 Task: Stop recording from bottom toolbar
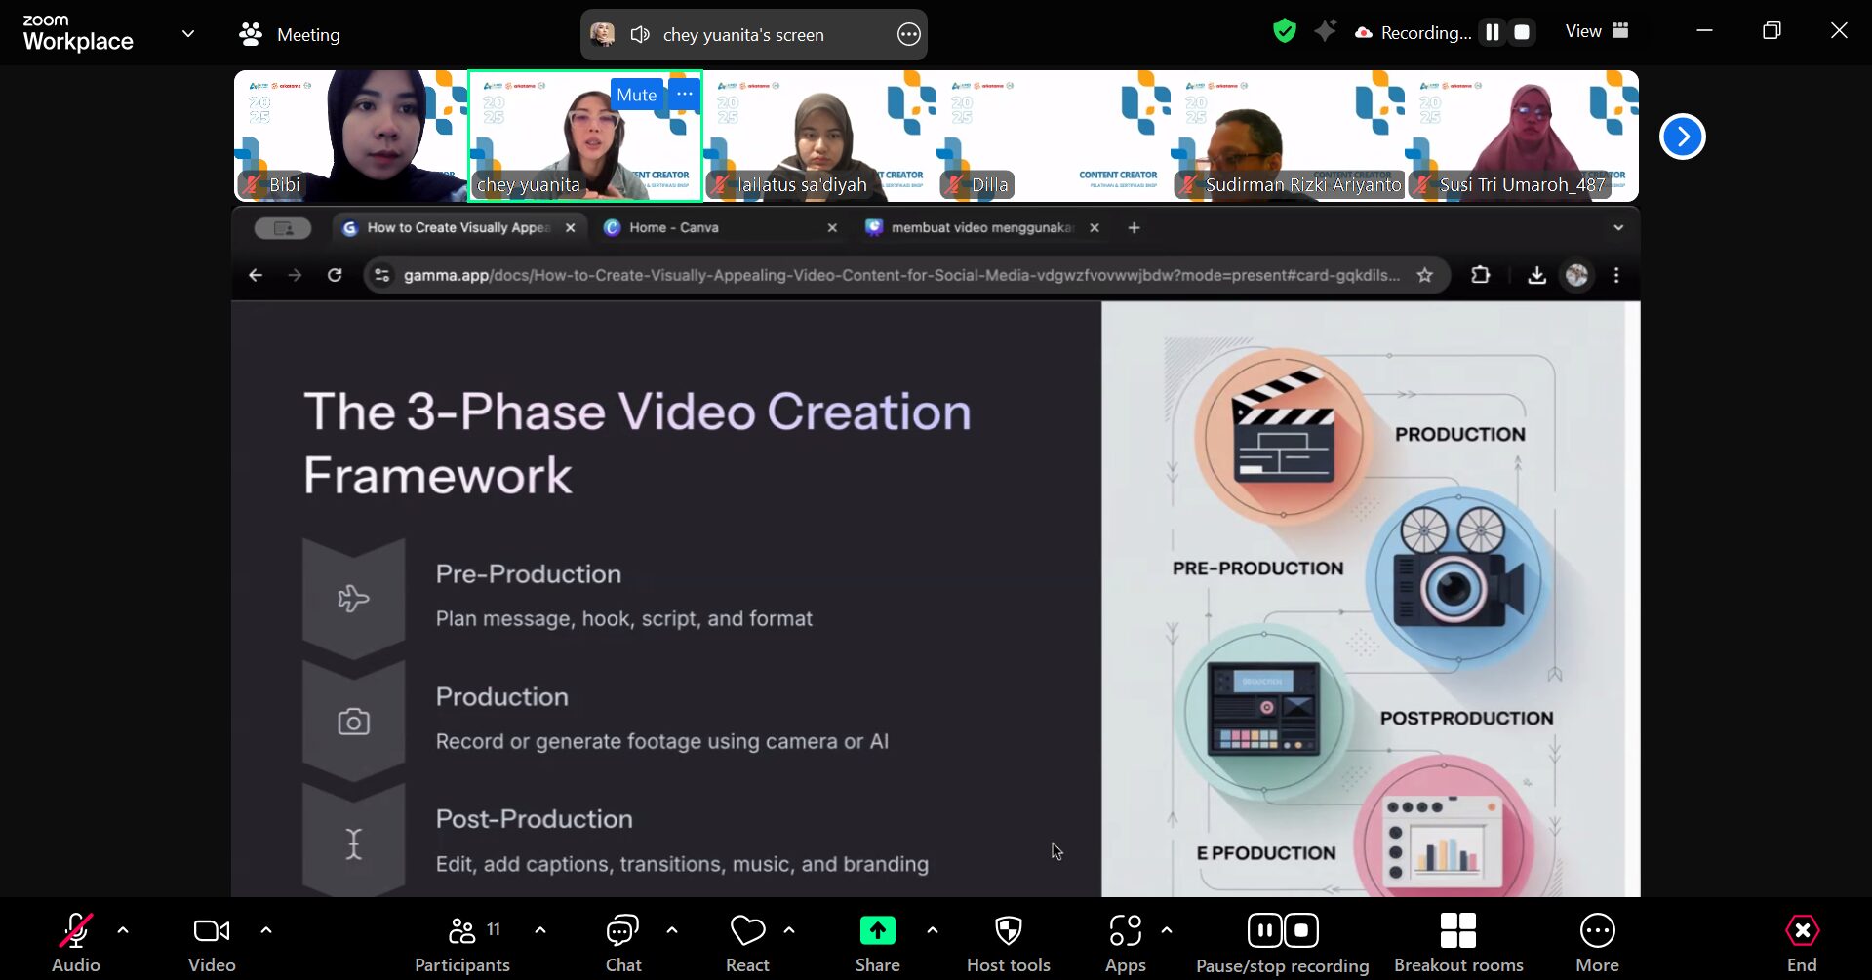1301,930
